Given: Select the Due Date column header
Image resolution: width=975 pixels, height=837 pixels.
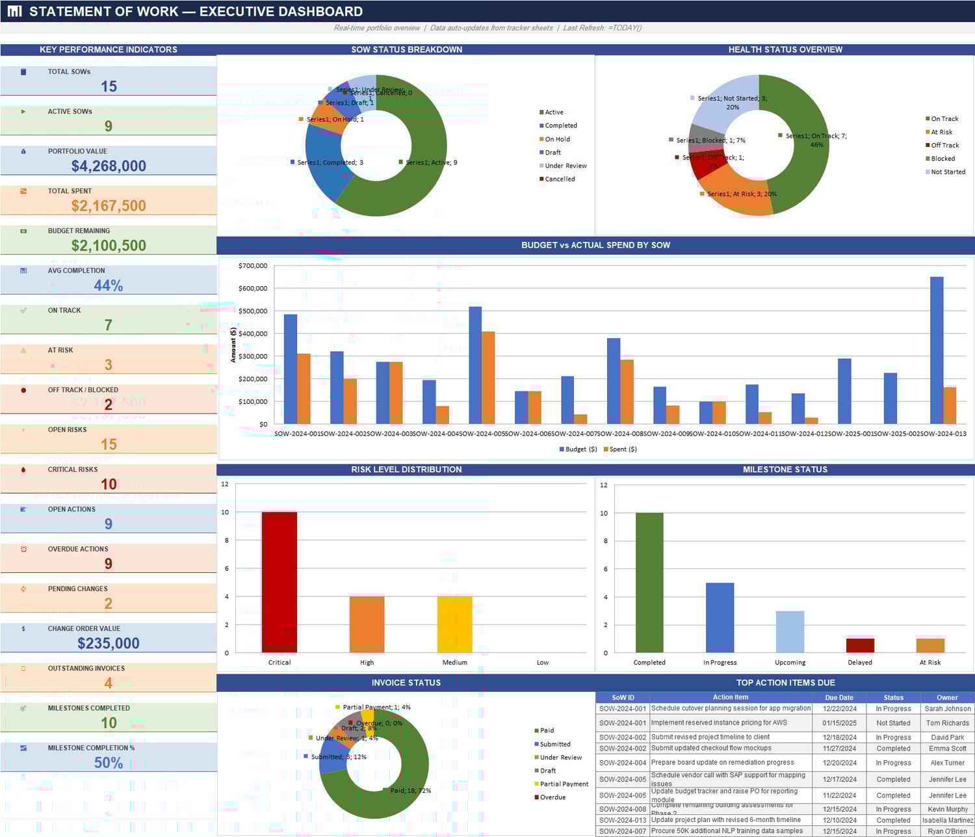Looking at the screenshot, I should point(840,697).
